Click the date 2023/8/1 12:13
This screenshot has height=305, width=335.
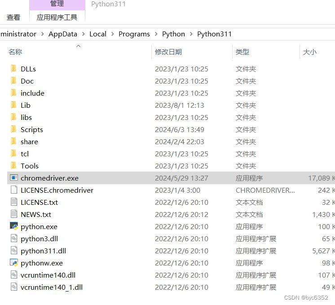point(180,106)
